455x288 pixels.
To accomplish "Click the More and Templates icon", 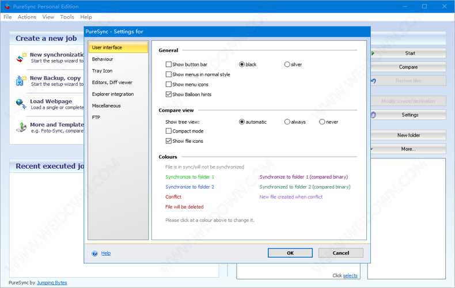I will tap(21, 127).
